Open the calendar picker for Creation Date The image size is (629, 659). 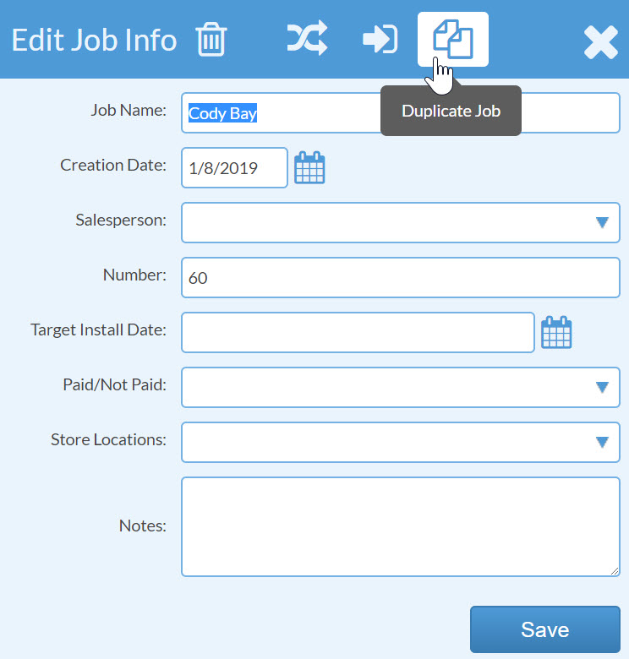pyautogui.click(x=309, y=167)
